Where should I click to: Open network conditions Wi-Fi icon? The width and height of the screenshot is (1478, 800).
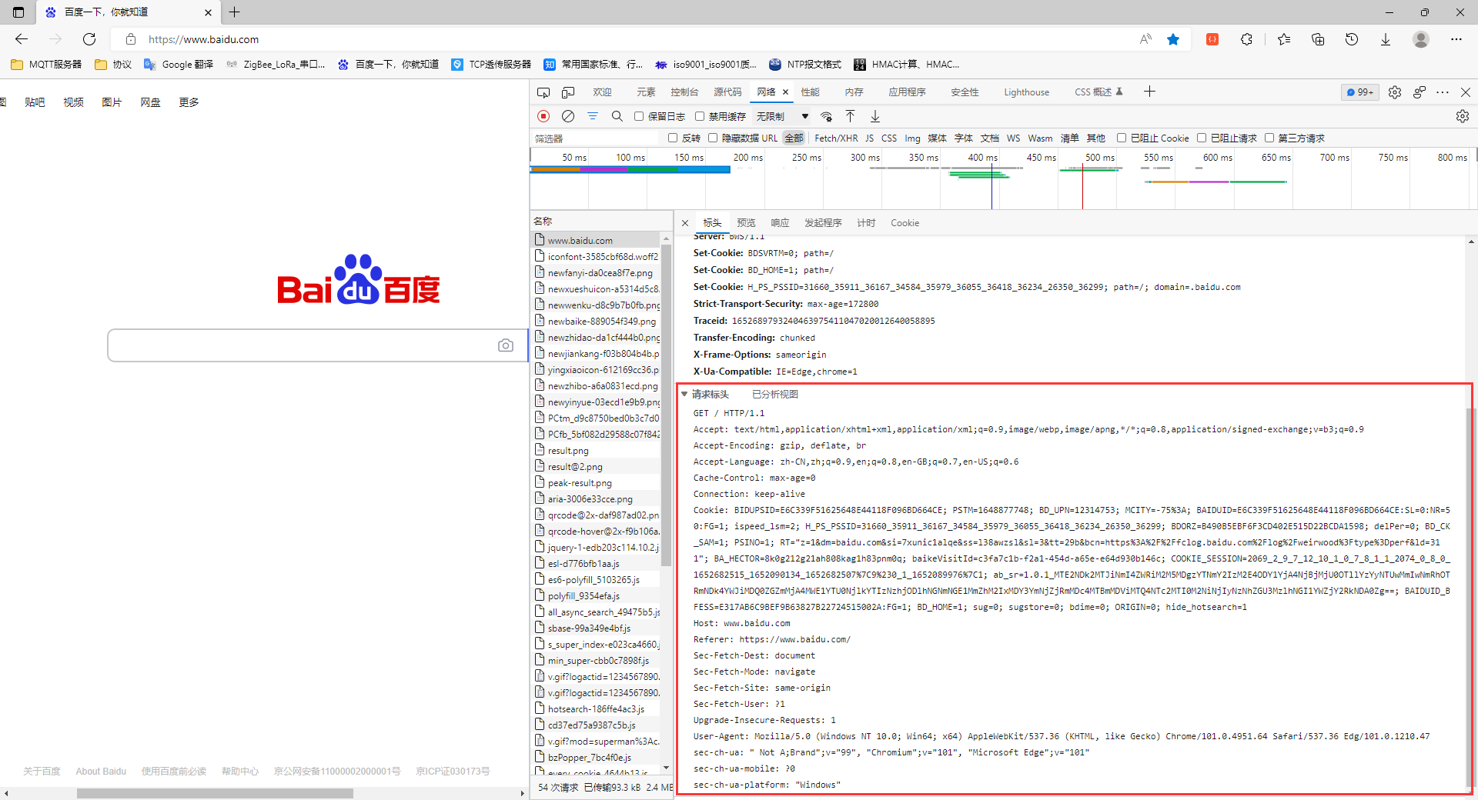click(826, 116)
